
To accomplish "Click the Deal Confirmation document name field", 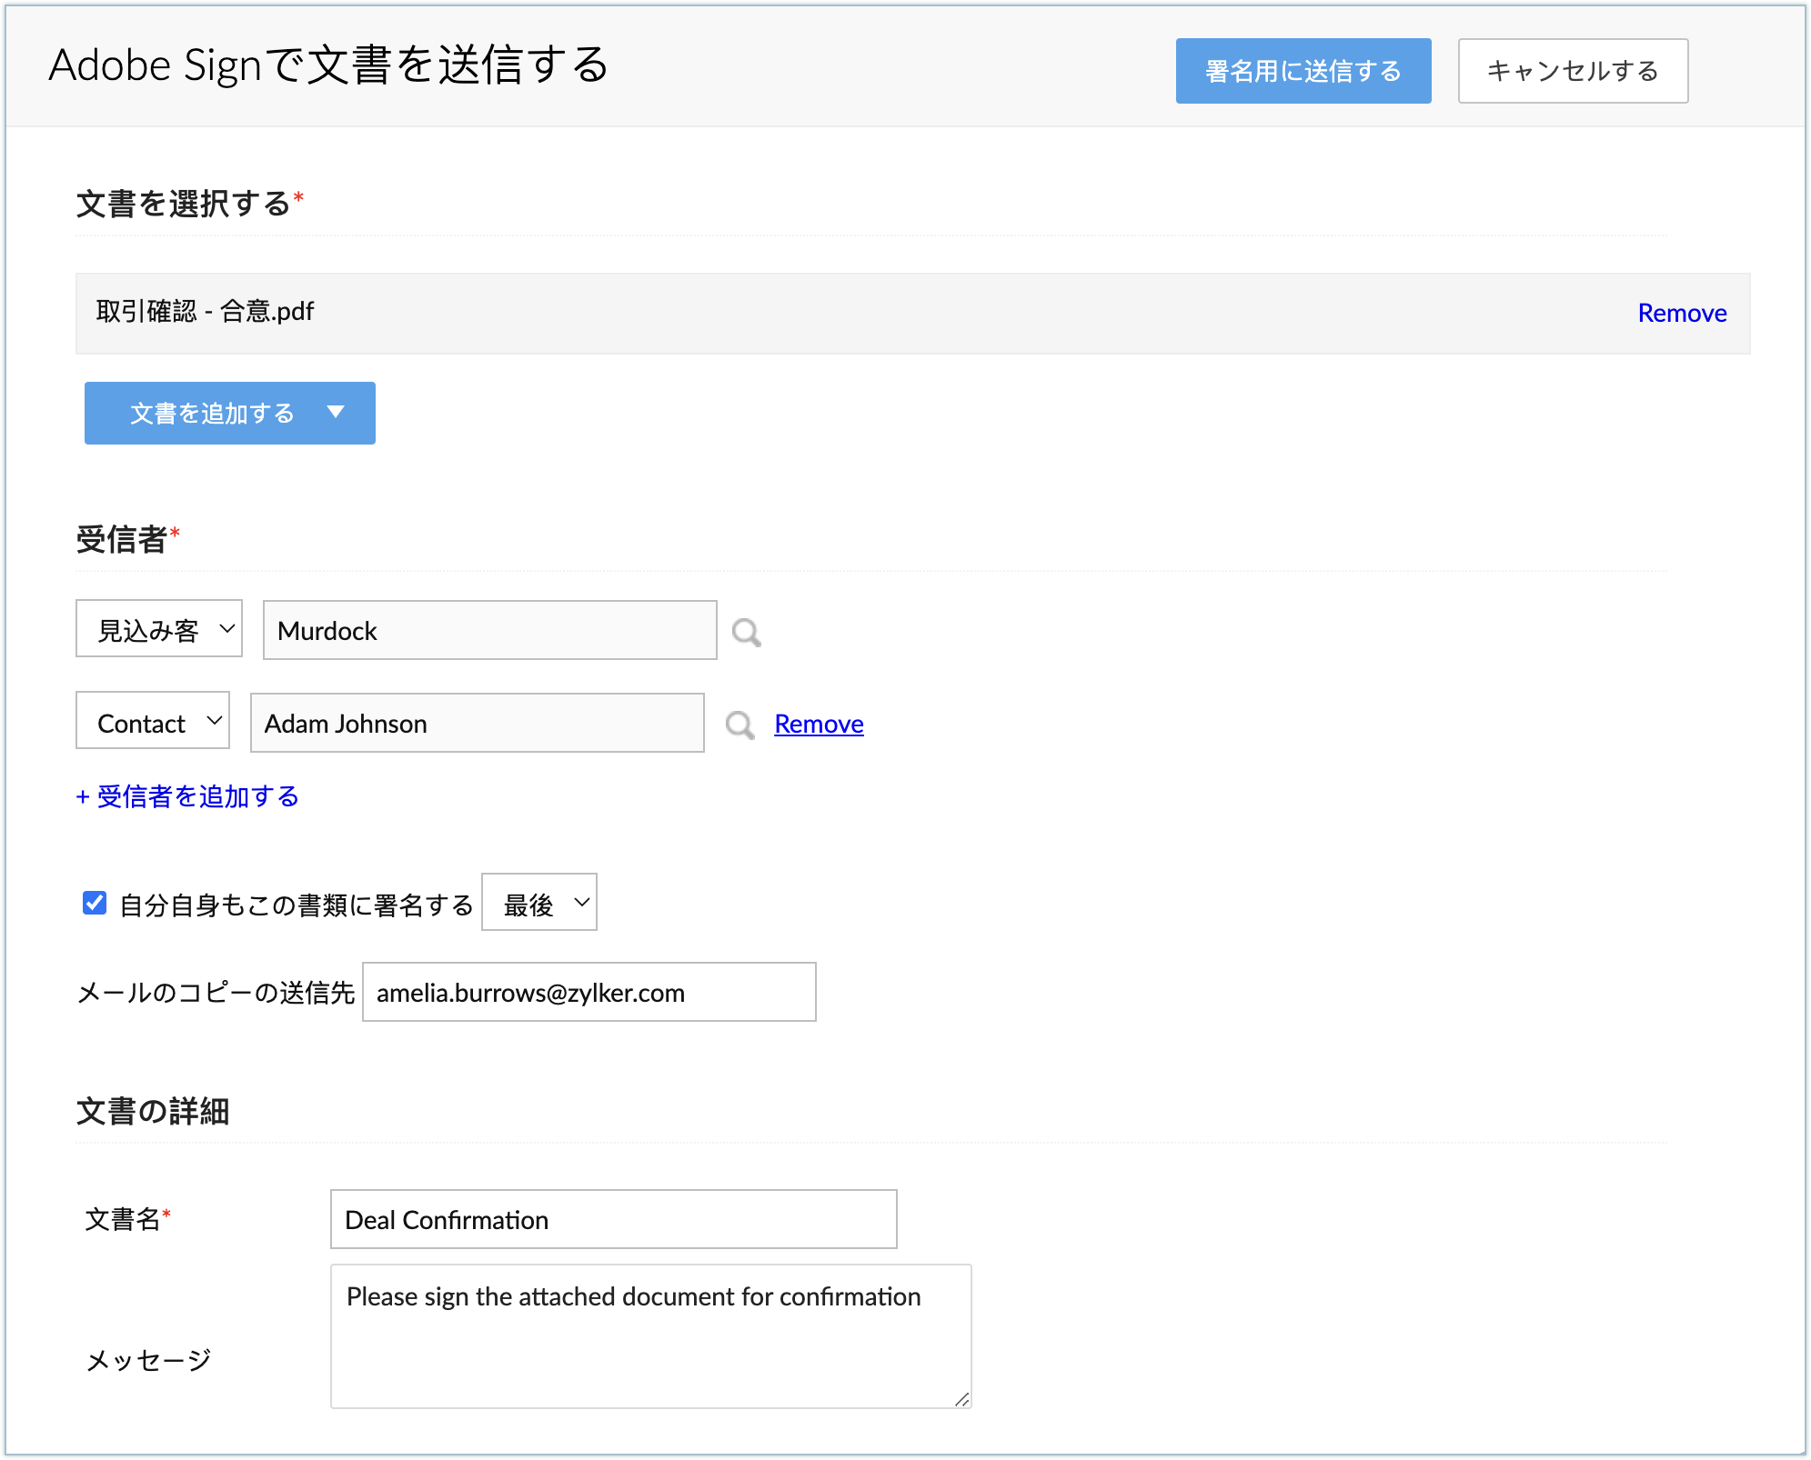I will [x=614, y=1219].
